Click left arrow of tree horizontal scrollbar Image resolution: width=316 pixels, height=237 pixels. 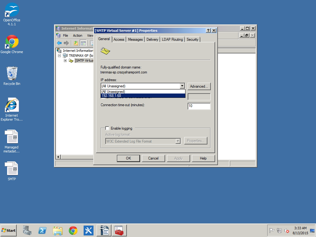58,157
